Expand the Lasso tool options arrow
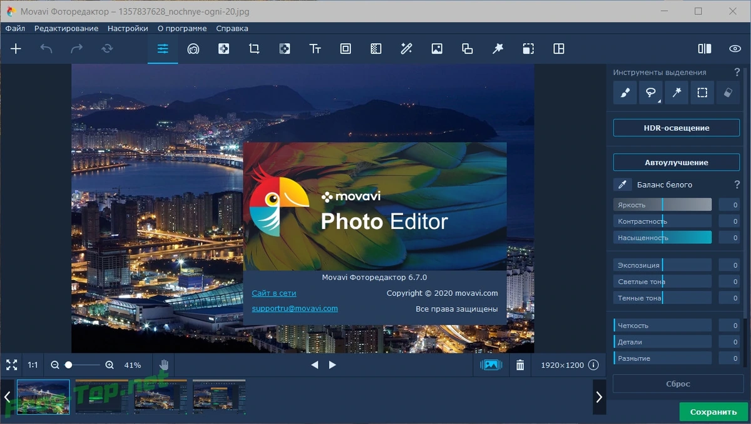The image size is (751, 424). (x=659, y=101)
